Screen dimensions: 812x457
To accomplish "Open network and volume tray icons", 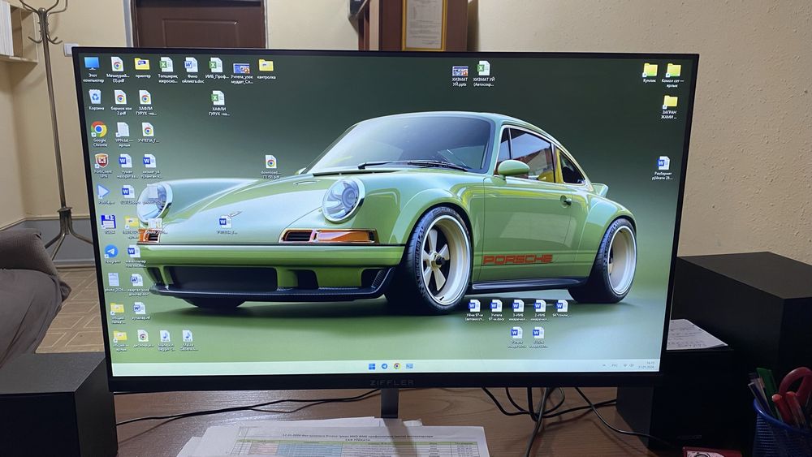I will click(628, 365).
